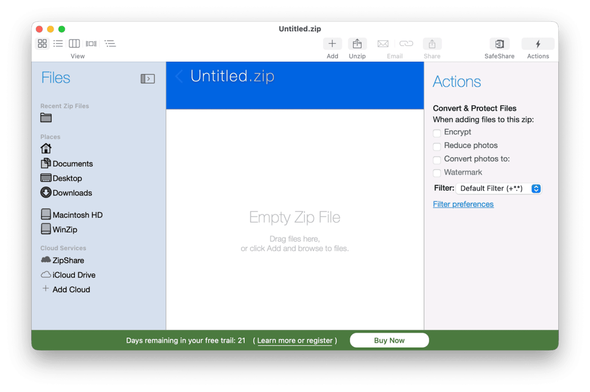Click the Buy Now button
The image size is (590, 392).
click(389, 340)
